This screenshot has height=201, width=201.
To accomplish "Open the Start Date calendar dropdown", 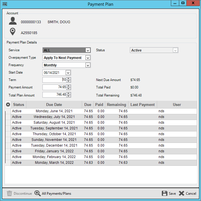I will (x=68, y=73).
